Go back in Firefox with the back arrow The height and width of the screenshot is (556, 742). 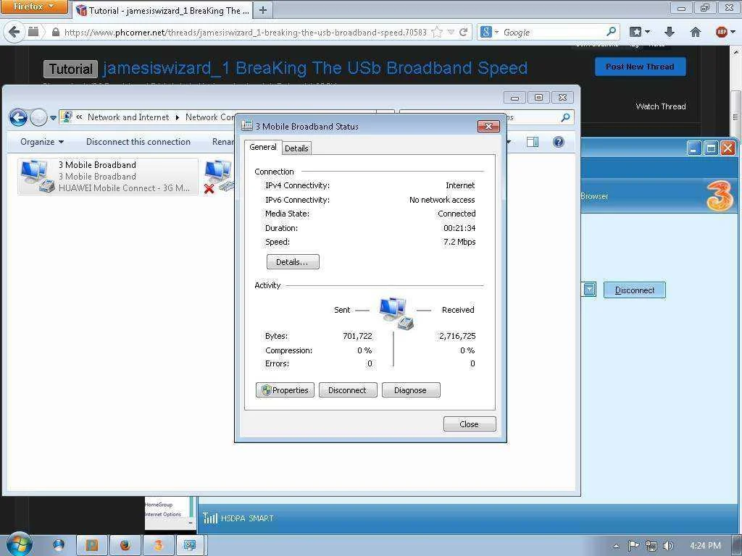[x=14, y=32]
